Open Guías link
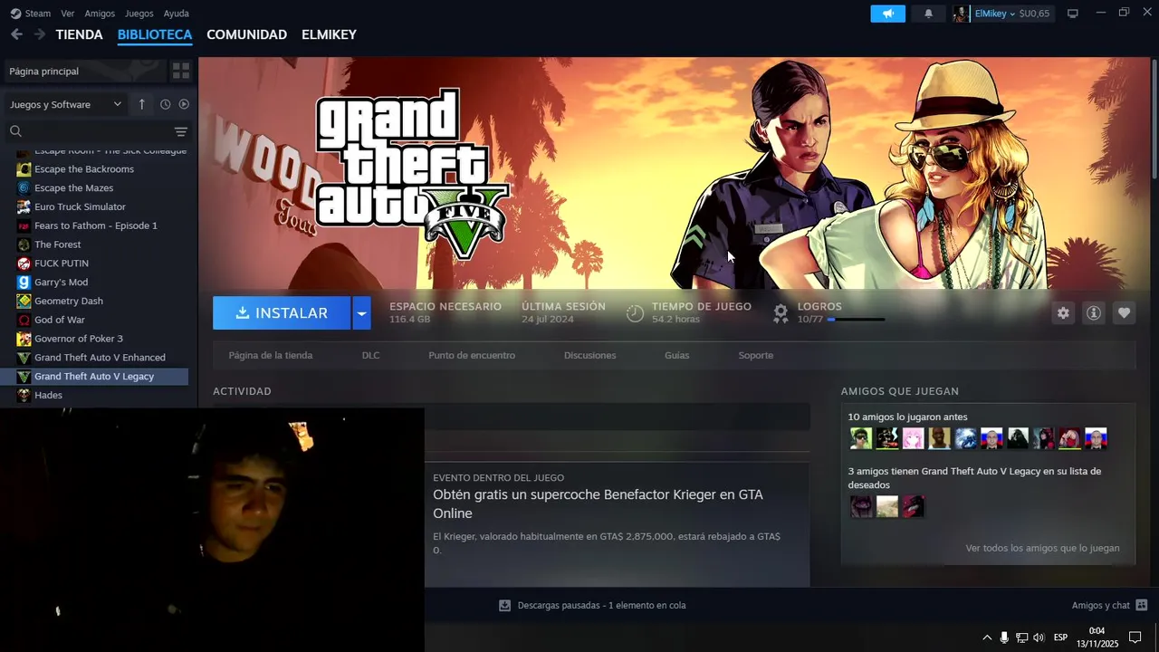The height and width of the screenshot is (652, 1159). [676, 355]
